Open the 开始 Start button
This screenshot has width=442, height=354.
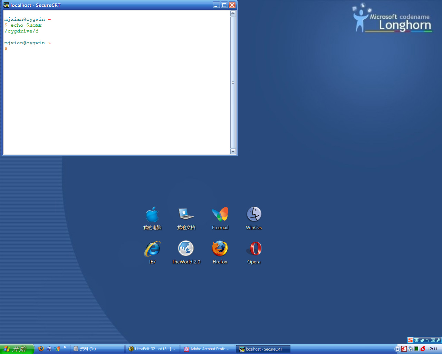click(17, 349)
